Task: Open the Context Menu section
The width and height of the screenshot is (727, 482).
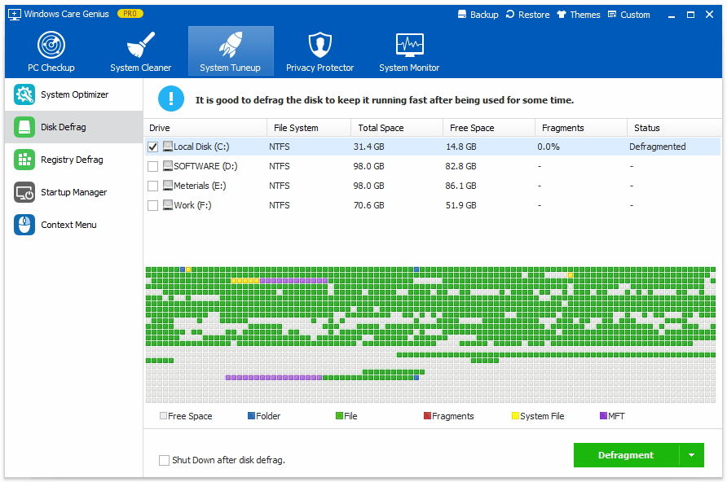Action: click(73, 225)
